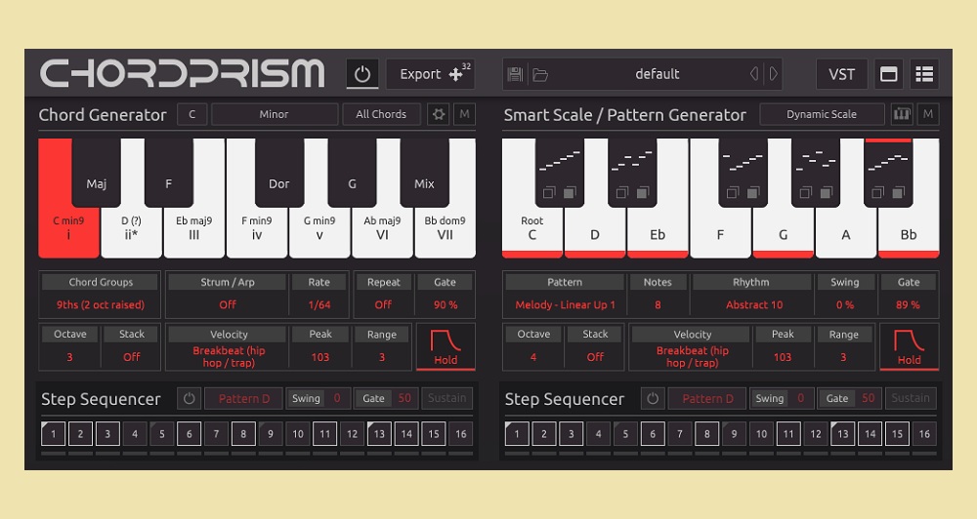Open the All Chords dropdown
The height and width of the screenshot is (519, 977).
pyautogui.click(x=381, y=114)
